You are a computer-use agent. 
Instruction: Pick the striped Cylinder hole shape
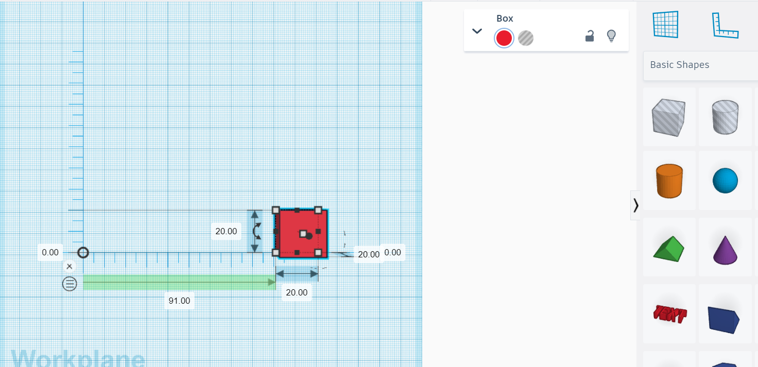point(725,117)
